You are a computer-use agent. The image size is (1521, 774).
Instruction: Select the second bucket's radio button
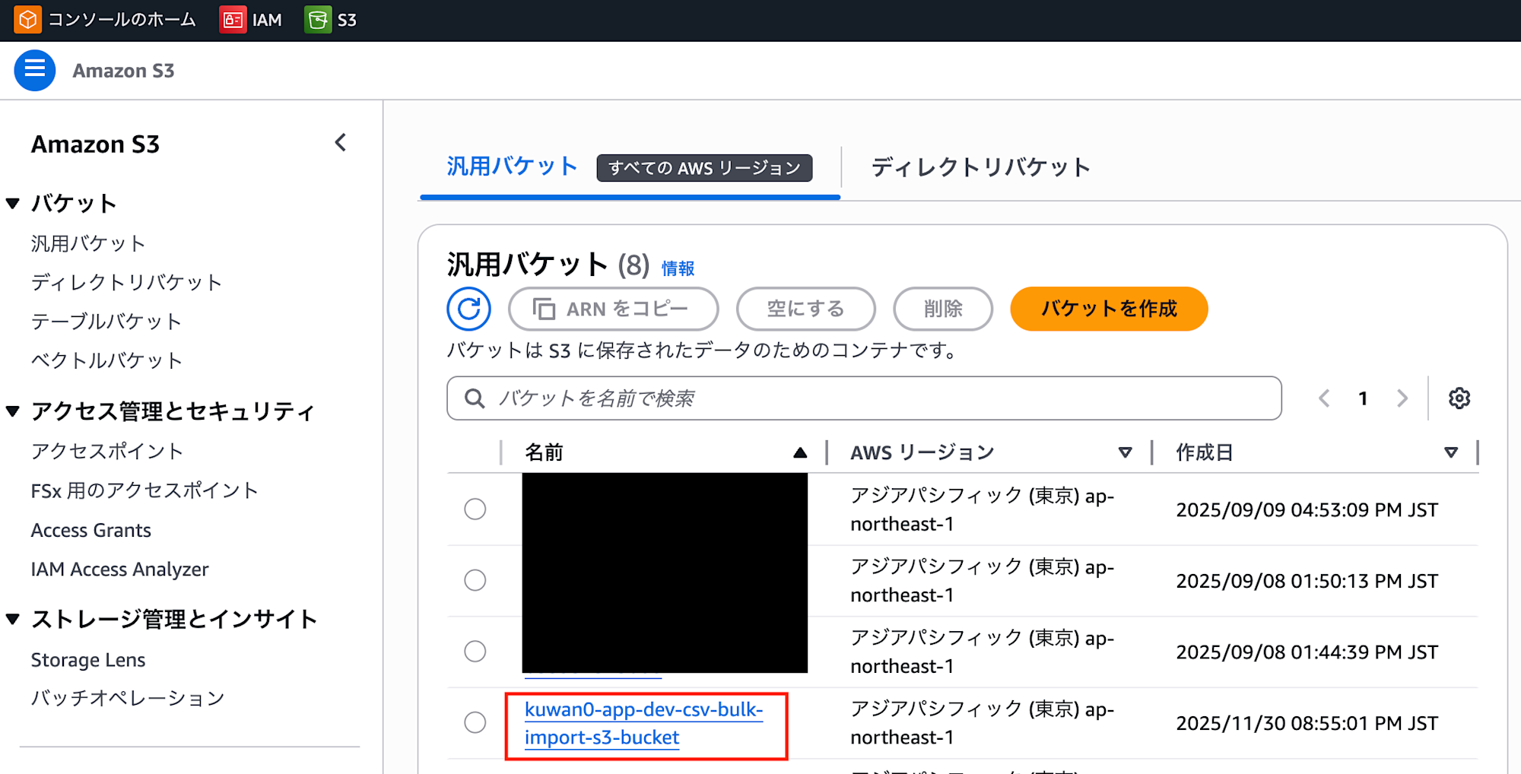(475, 579)
